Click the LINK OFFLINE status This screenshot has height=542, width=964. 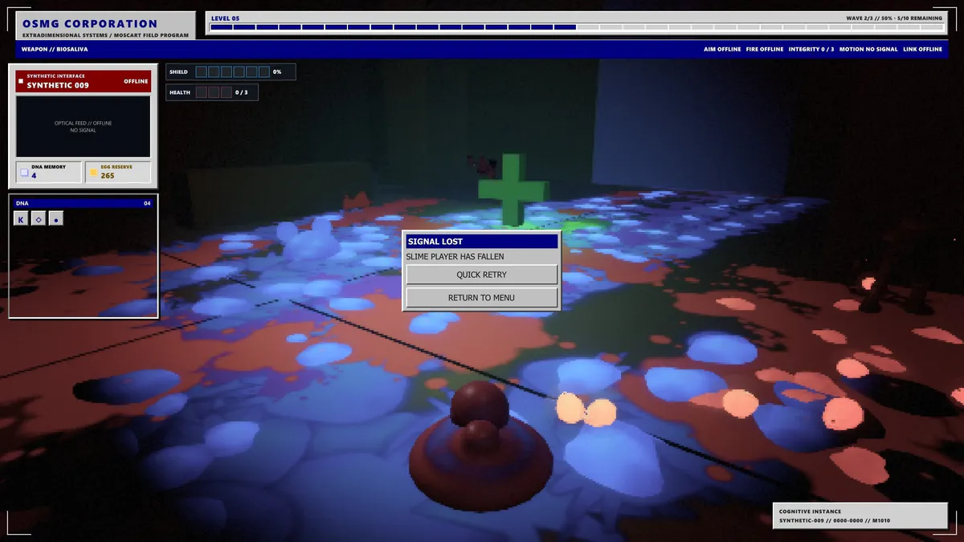[922, 49]
